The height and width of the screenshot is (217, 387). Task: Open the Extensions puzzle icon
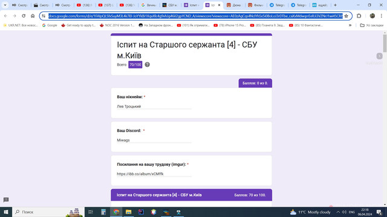(359, 16)
